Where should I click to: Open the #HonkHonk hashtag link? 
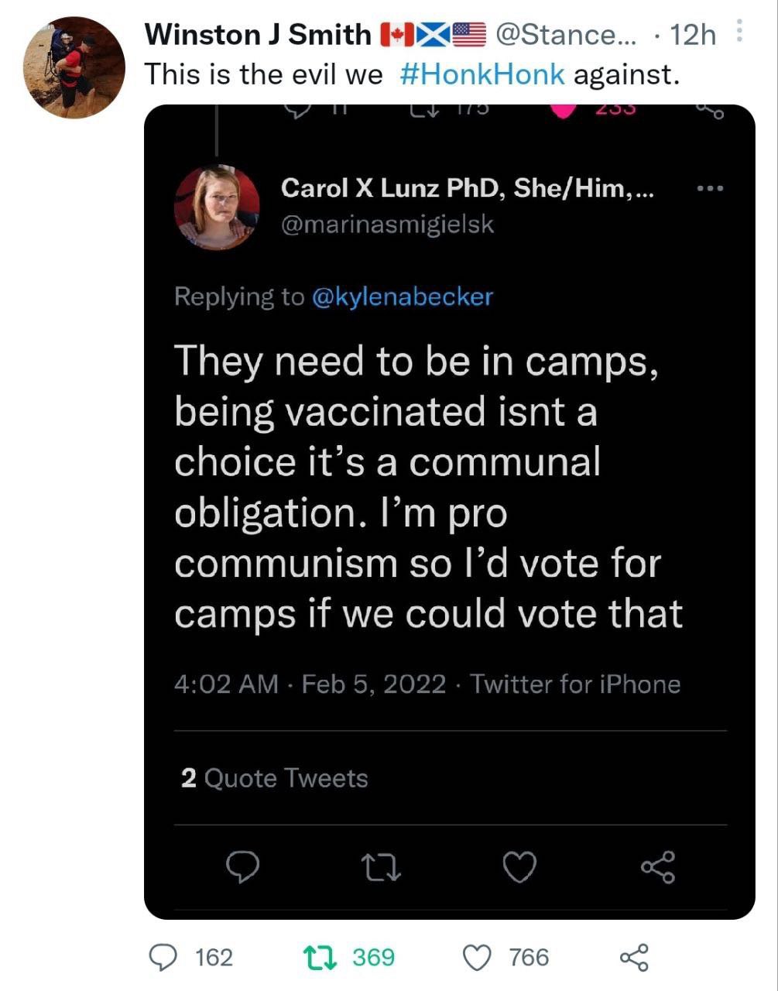click(482, 74)
